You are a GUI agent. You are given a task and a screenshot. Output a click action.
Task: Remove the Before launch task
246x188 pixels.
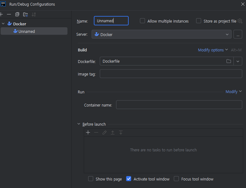tap(96, 133)
